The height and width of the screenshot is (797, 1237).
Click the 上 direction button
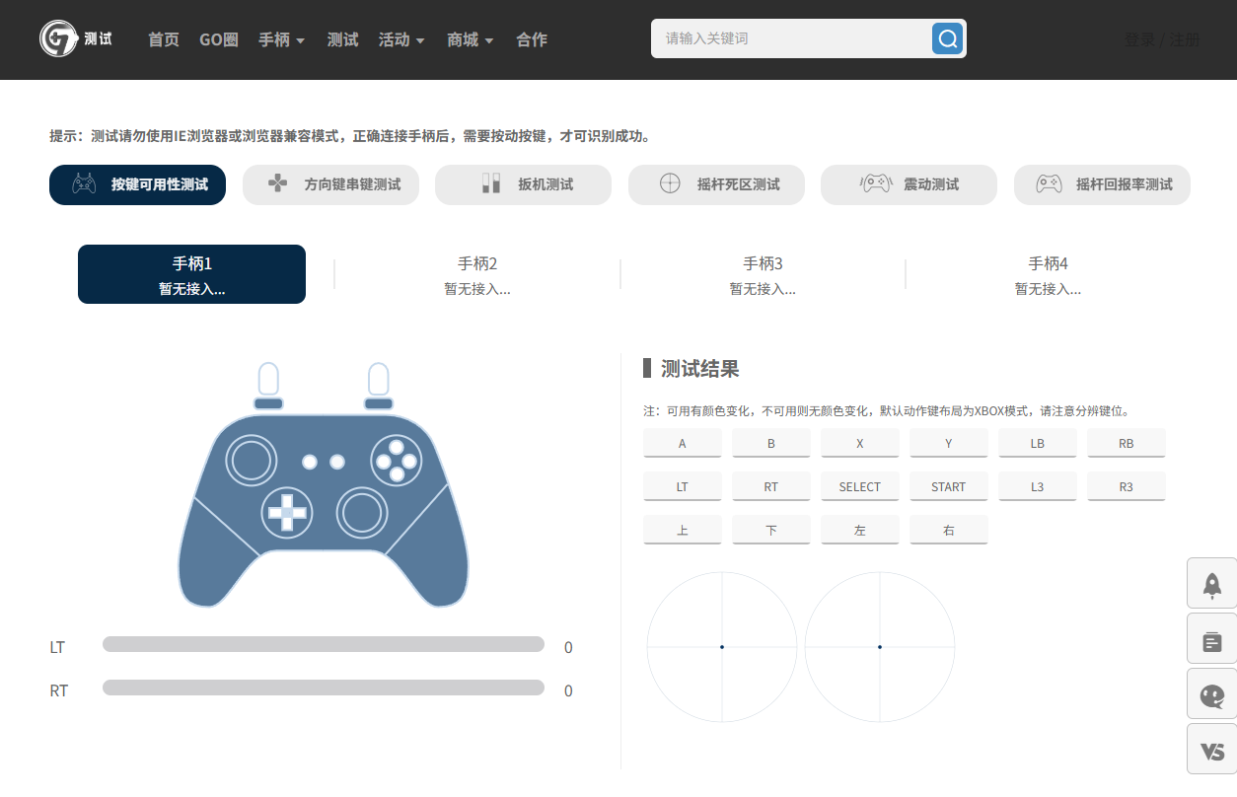683,530
